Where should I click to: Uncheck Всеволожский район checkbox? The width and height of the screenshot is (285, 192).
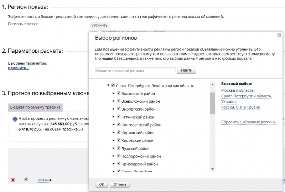119,101
